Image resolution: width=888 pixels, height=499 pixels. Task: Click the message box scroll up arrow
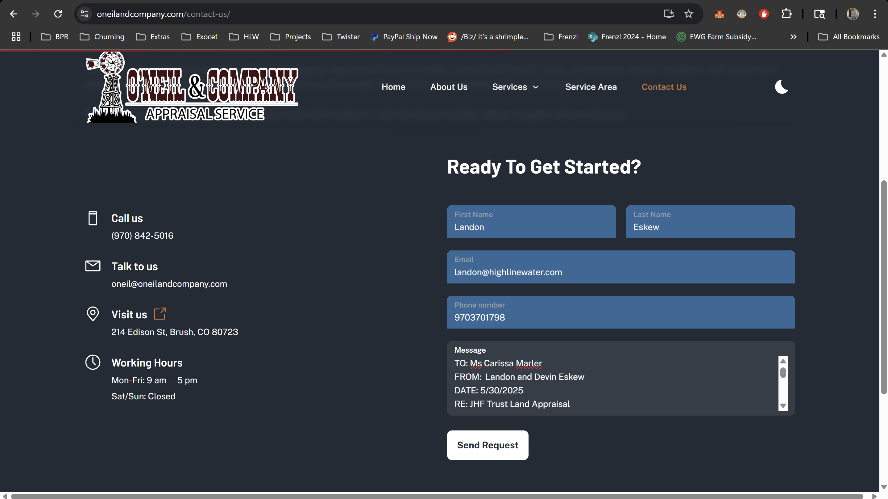(783, 361)
